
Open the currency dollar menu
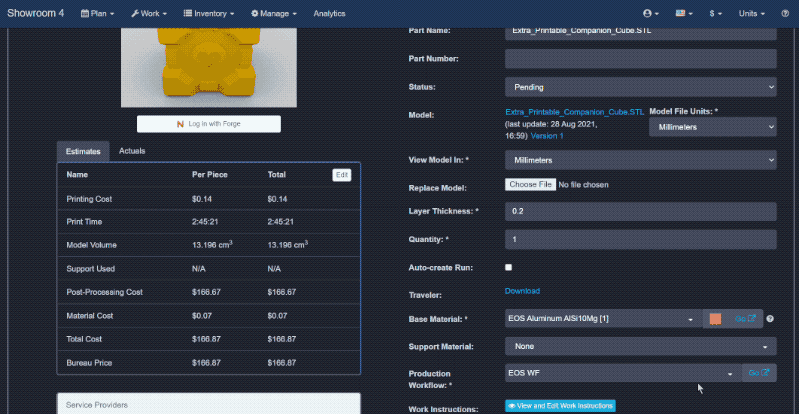coord(715,13)
